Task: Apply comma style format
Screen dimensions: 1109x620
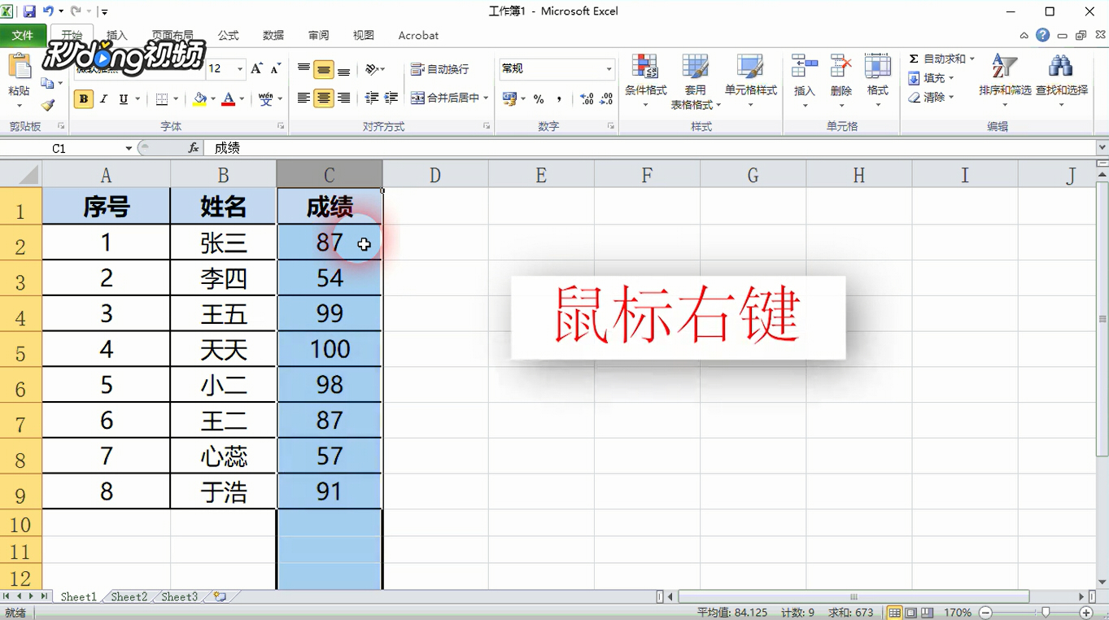Action: (559, 98)
